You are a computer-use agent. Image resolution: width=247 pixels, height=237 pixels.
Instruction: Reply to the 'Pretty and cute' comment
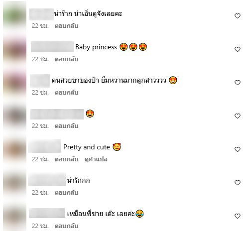click(66, 159)
